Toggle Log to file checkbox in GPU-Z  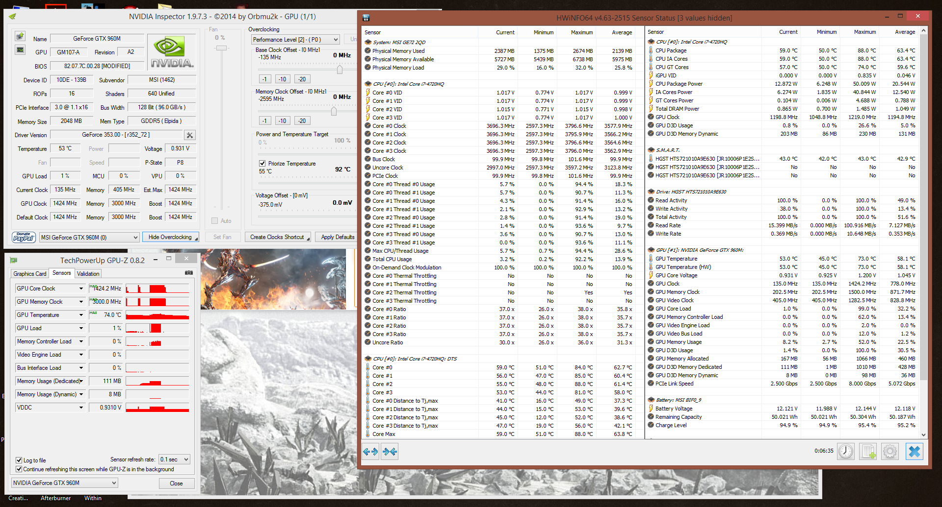pos(19,460)
